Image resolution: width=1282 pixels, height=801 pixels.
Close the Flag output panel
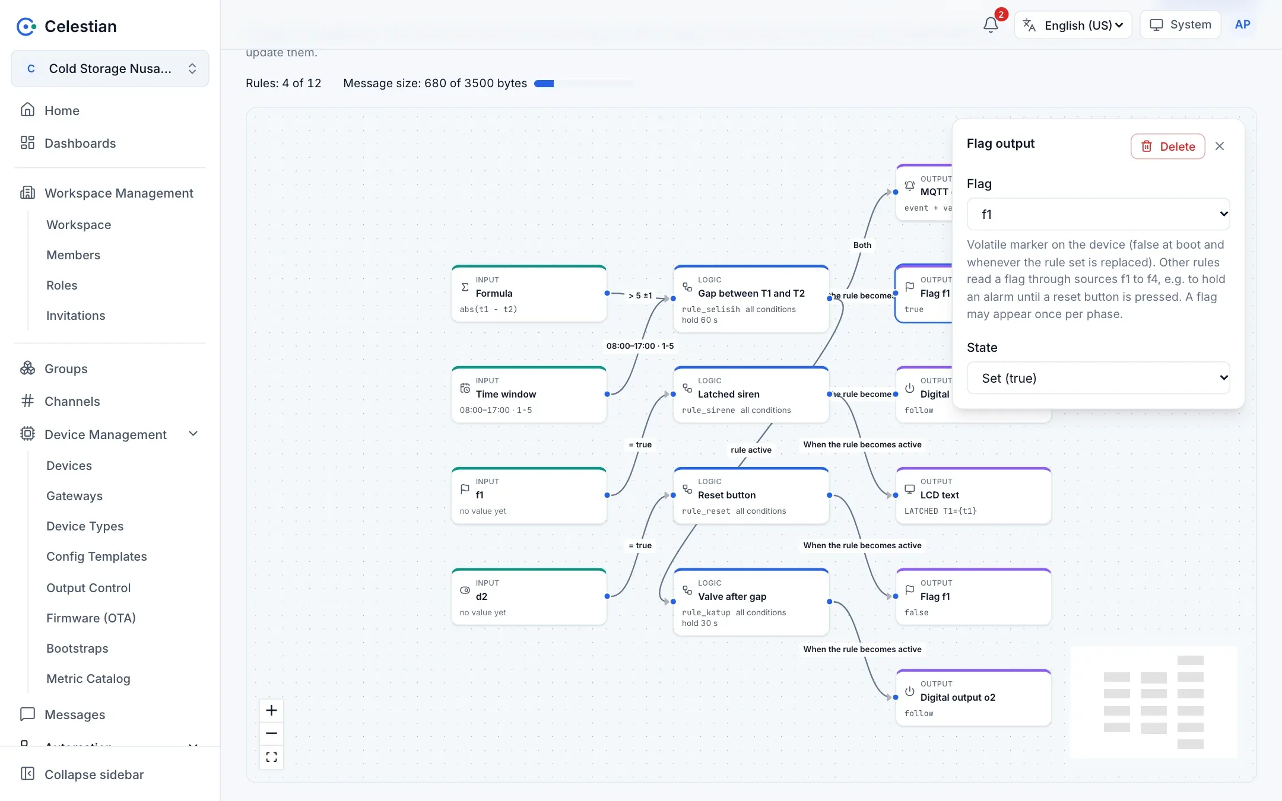1220,146
